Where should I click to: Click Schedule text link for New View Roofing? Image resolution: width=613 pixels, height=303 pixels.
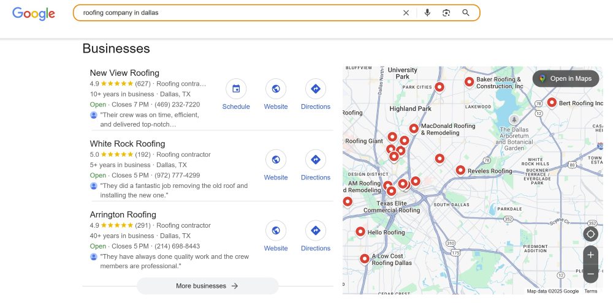click(x=236, y=107)
